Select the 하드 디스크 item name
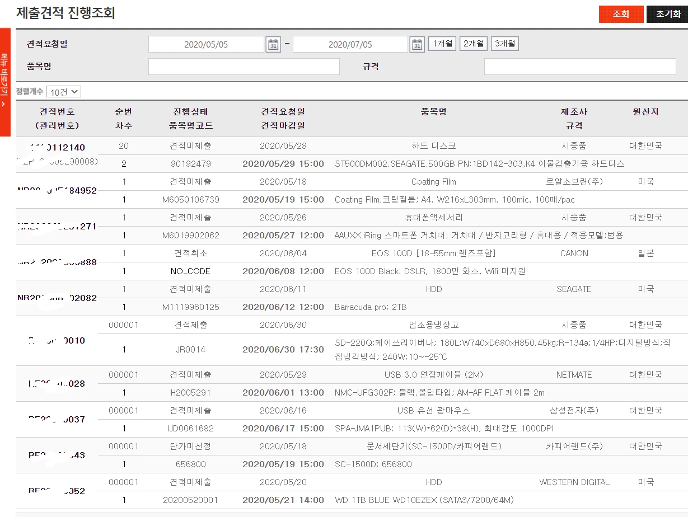The height and width of the screenshot is (517, 688). pos(433,146)
